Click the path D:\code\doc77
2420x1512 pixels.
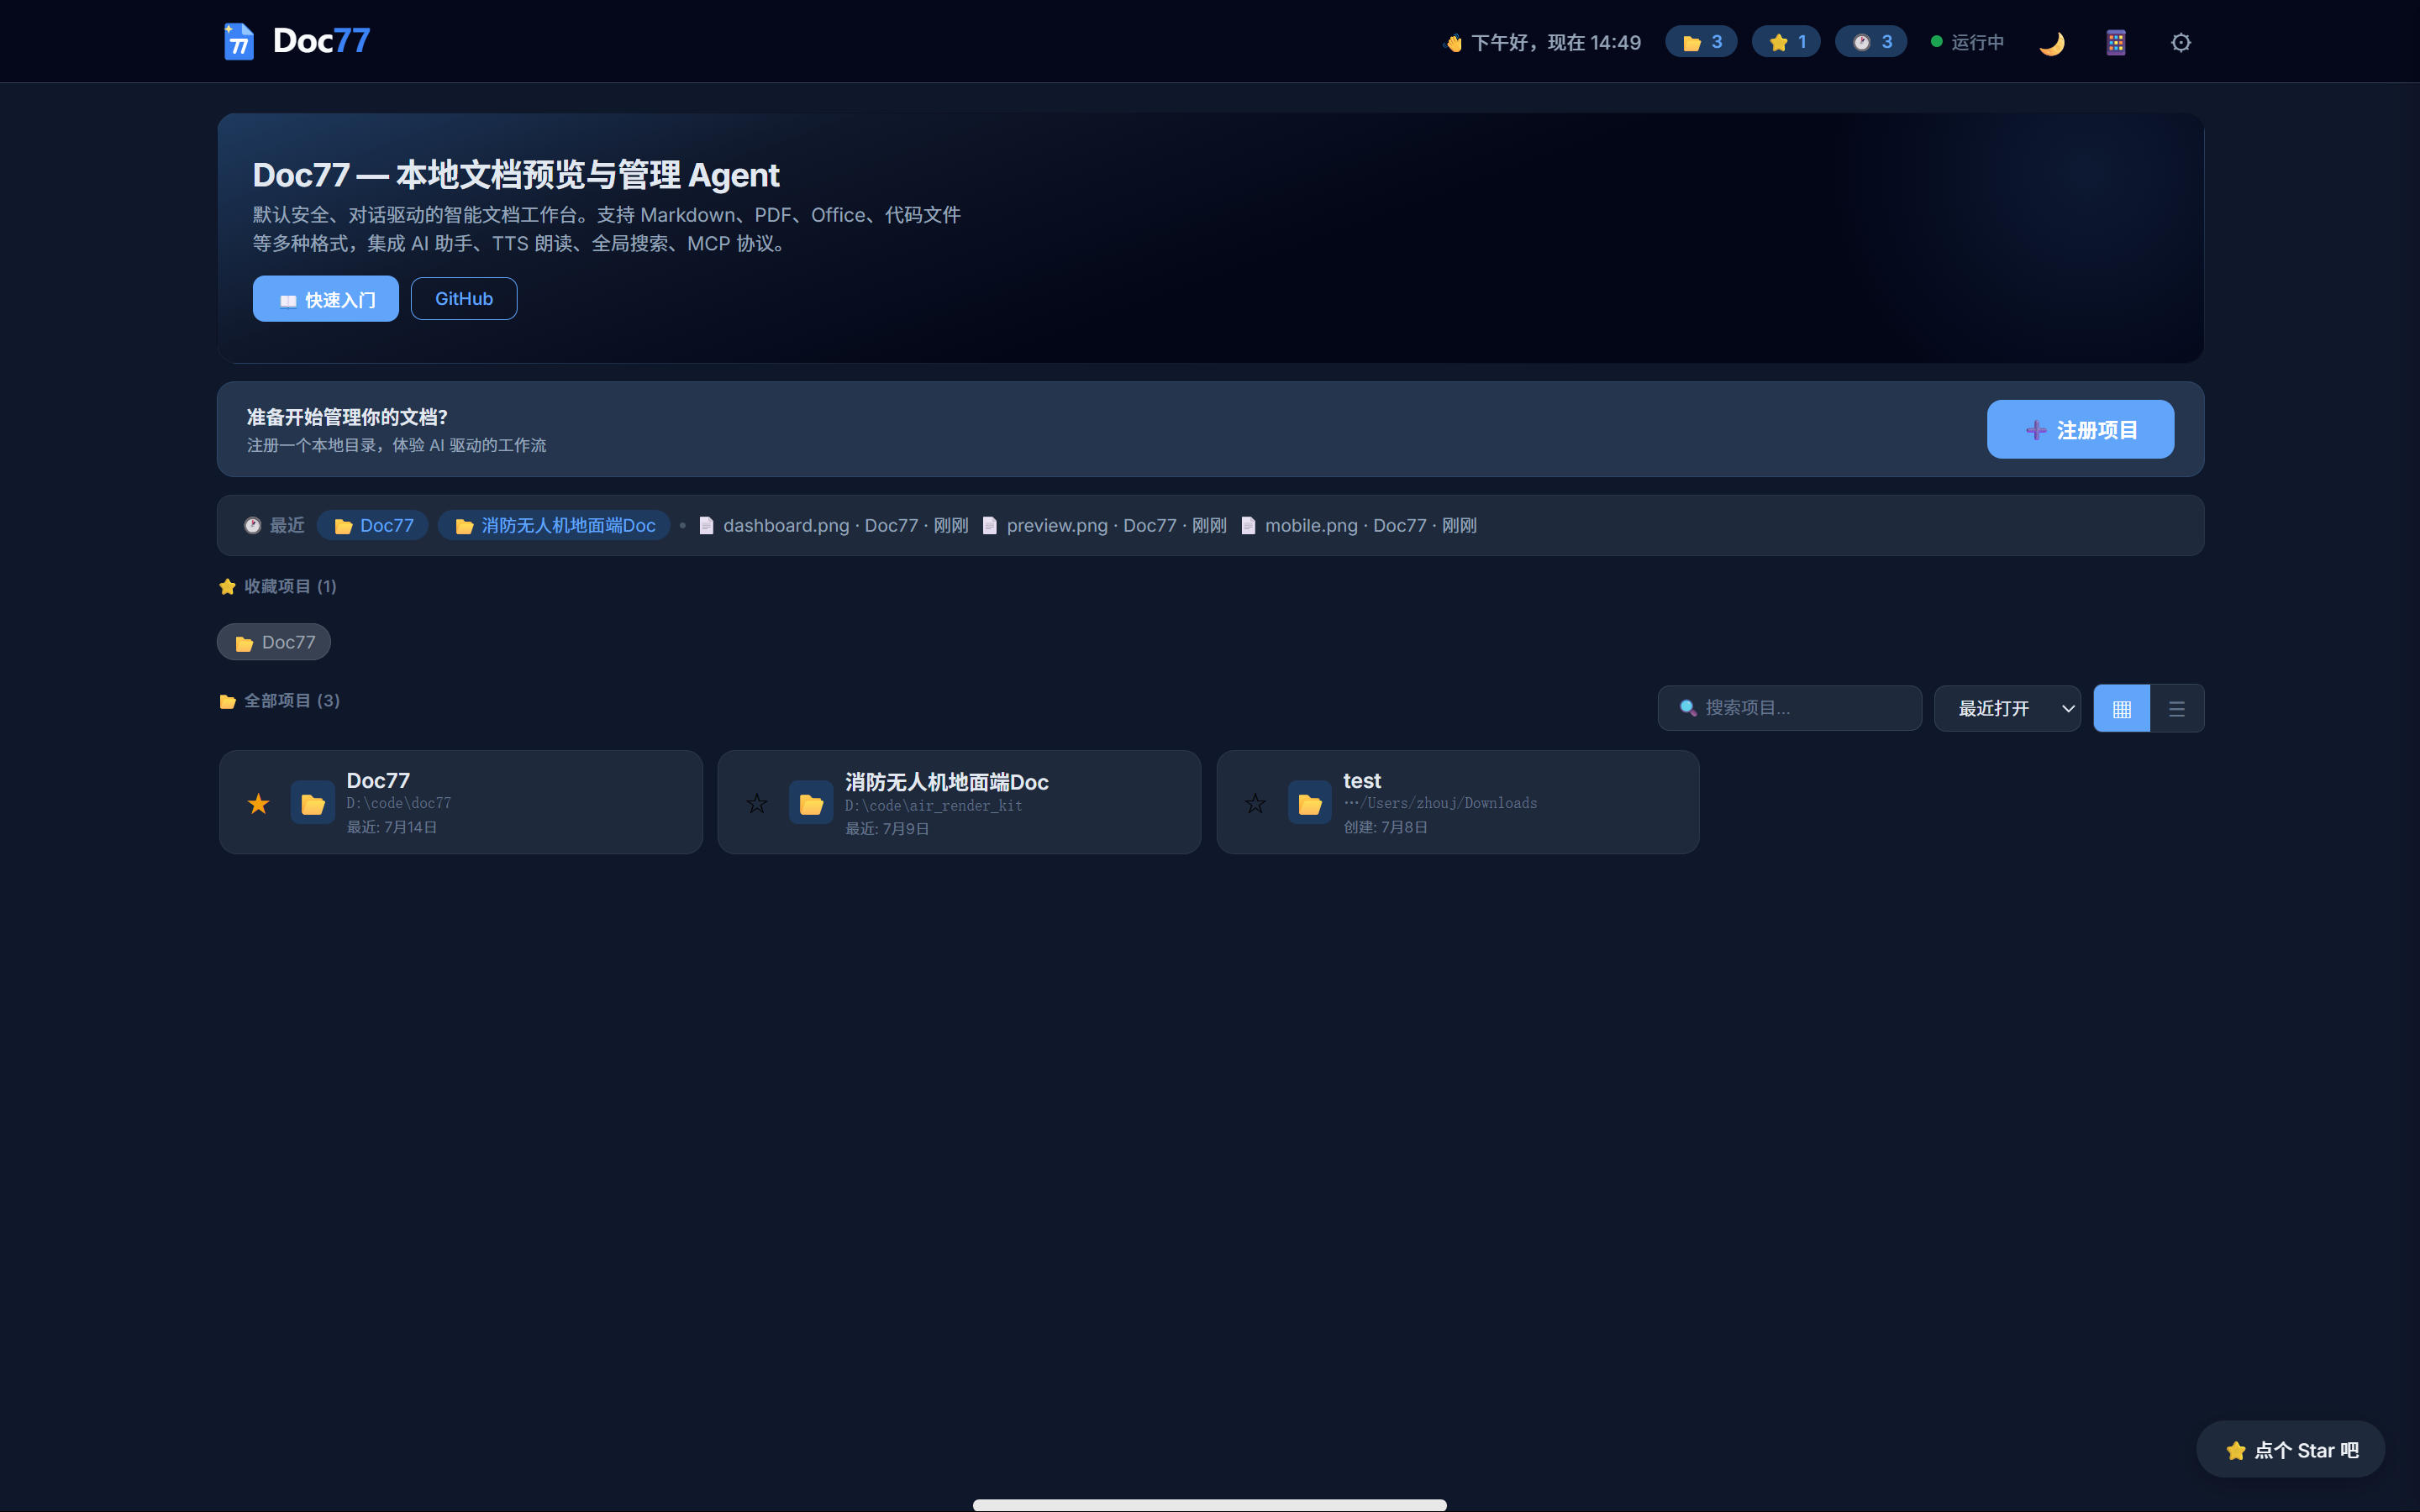(399, 803)
